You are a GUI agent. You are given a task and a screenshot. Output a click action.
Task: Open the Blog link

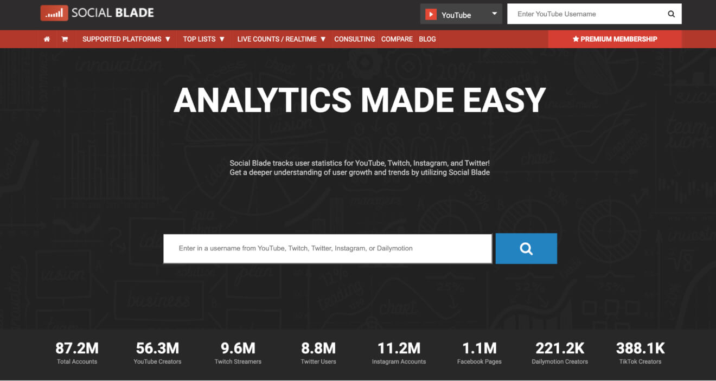point(427,39)
